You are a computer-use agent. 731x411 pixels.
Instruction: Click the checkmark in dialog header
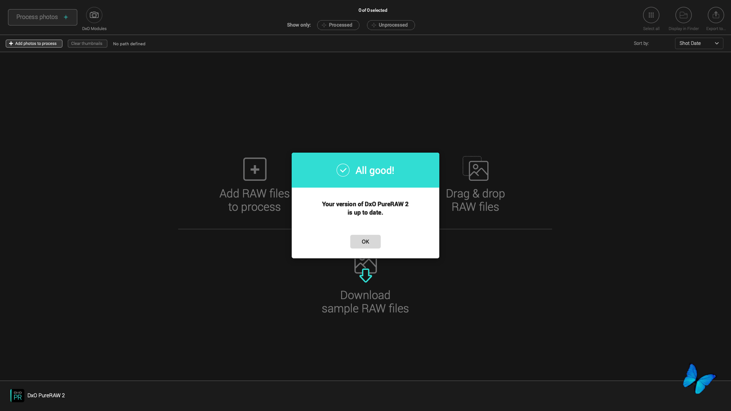point(343,170)
